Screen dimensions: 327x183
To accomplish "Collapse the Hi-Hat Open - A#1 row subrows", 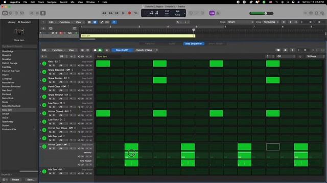I will click(40, 146).
